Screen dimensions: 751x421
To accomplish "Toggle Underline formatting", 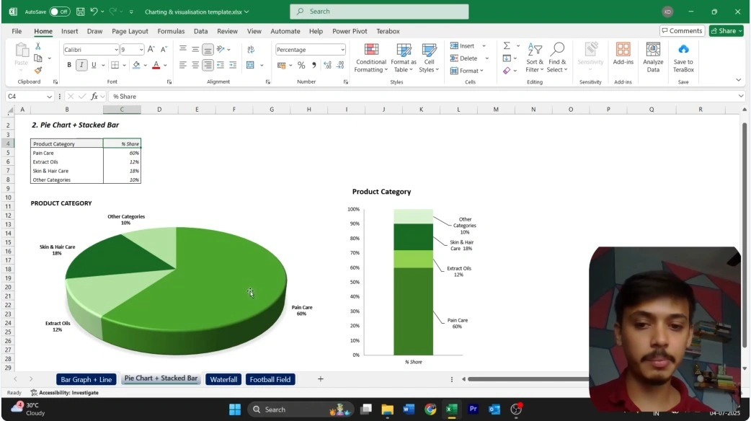I will pyautogui.click(x=94, y=65).
